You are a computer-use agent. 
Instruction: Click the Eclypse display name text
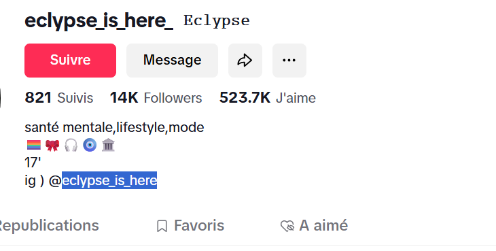[217, 21]
